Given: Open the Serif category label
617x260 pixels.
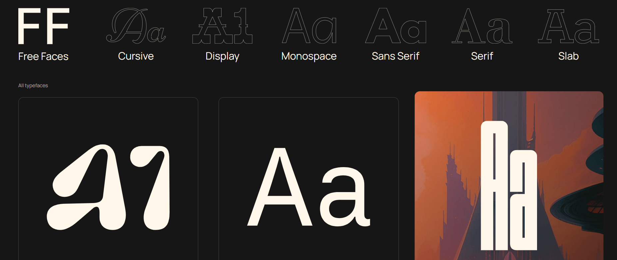Looking at the screenshot, I should (x=482, y=56).
